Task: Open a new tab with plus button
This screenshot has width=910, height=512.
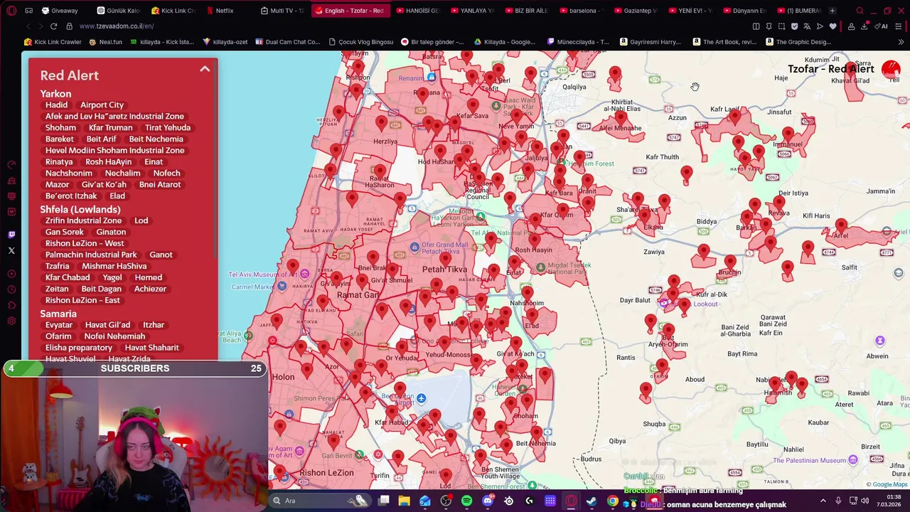Action: [x=832, y=11]
